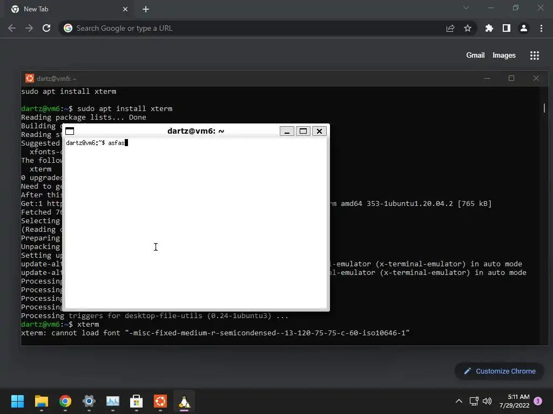
Task: Minimize the Ubuntu terminal window
Action: (487, 78)
